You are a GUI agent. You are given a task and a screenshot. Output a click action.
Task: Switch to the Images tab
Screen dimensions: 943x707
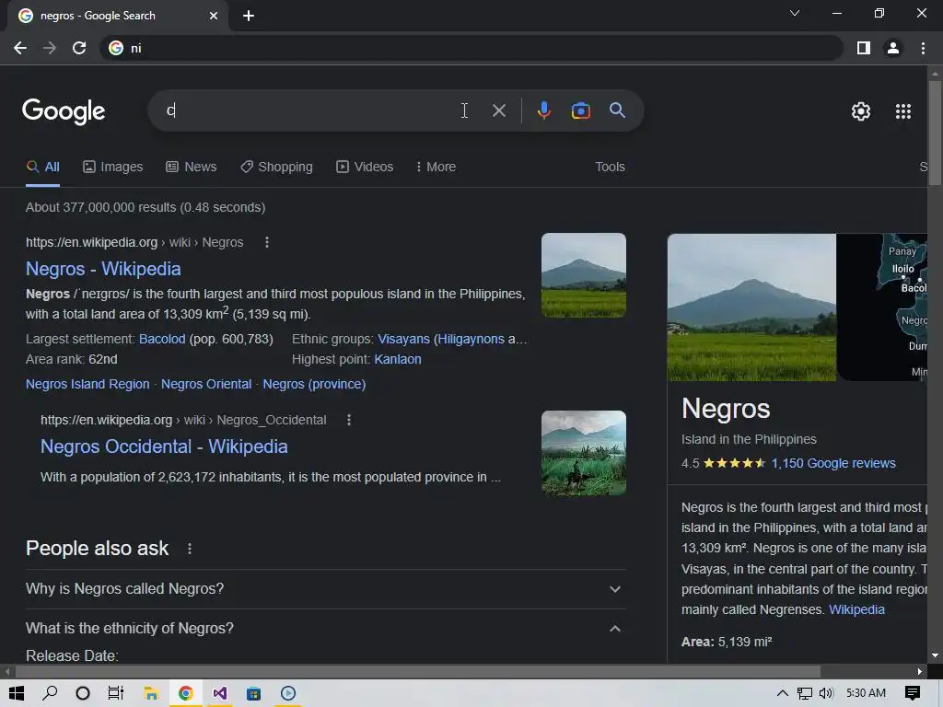click(x=112, y=168)
